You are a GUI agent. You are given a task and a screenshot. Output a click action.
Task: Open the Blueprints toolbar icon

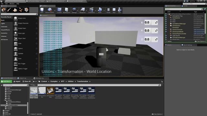coord(82,10)
